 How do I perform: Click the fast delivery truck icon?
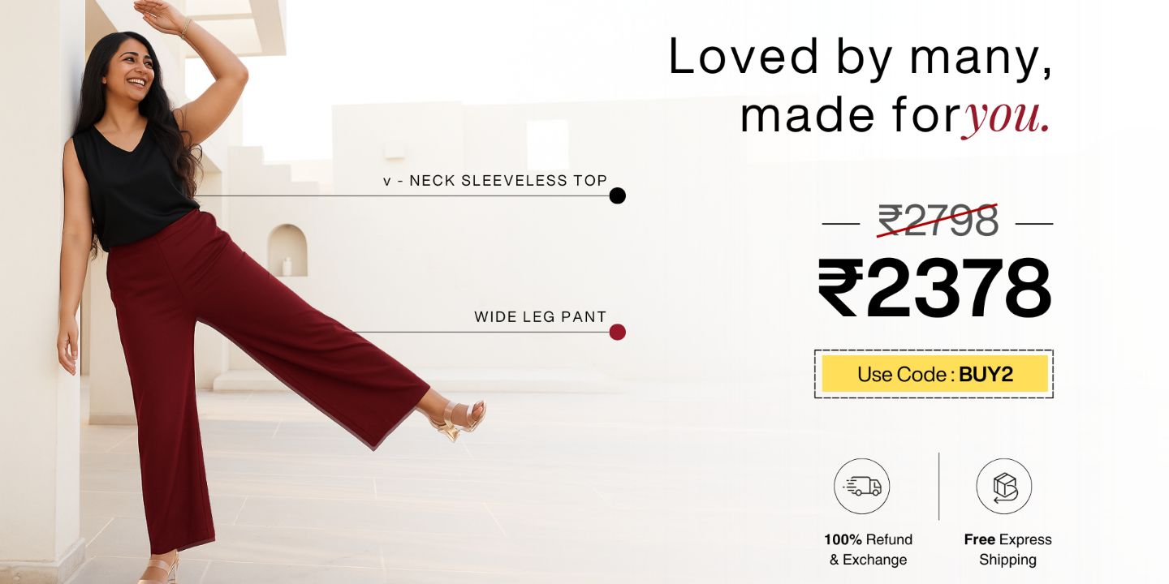click(862, 487)
